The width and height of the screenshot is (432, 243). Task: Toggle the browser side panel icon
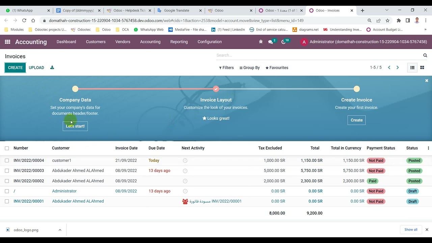[408, 21]
